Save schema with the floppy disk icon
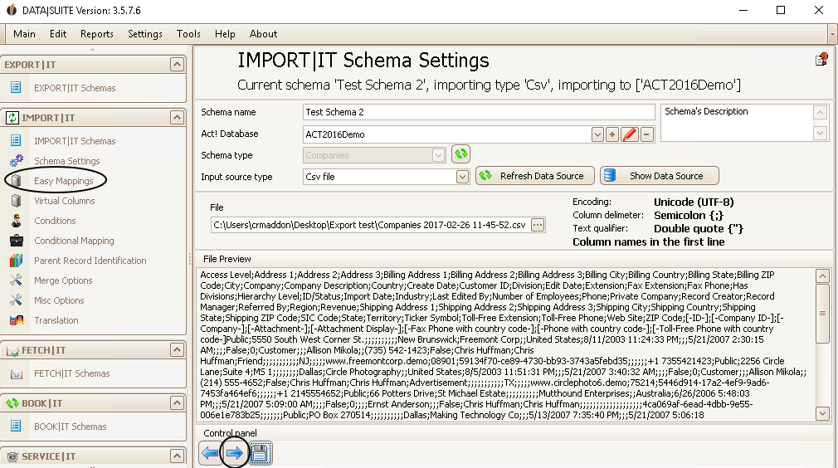Viewport: 838px width, 468px height. pyautogui.click(x=260, y=453)
